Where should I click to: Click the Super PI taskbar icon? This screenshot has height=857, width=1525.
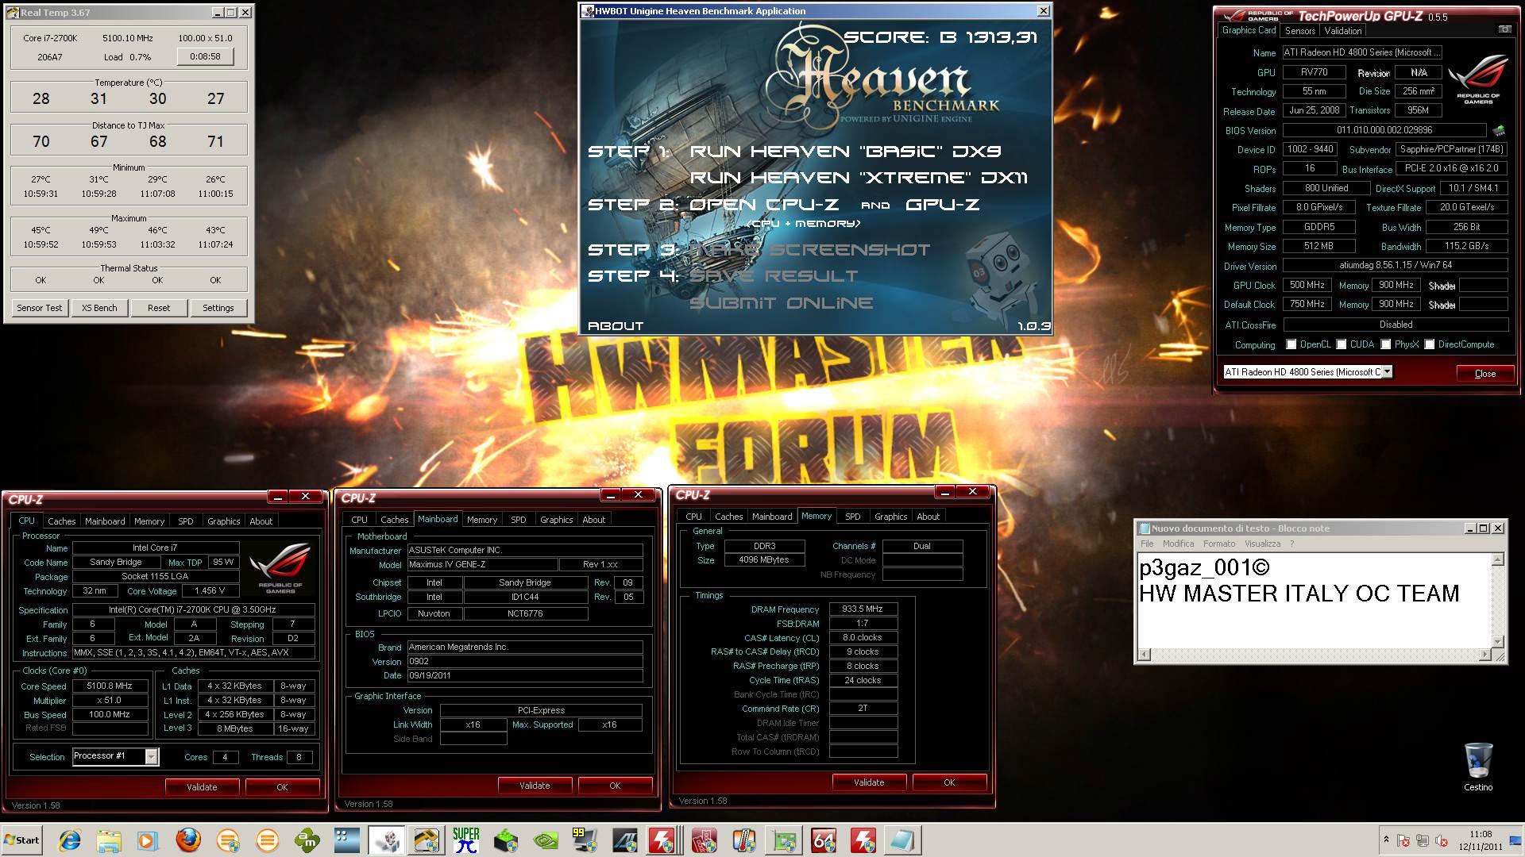[x=466, y=840]
